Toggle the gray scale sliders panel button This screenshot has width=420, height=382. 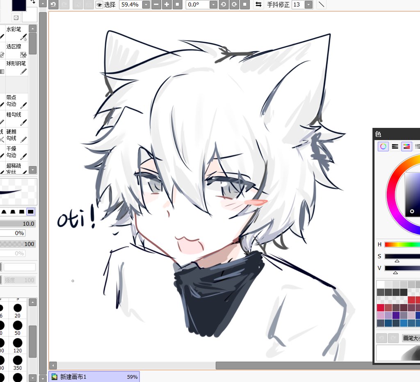tap(395, 146)
